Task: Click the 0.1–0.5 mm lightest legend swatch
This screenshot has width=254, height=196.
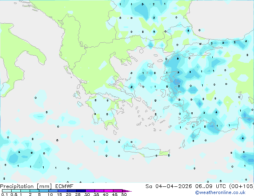Action: [x=7, y=191]
